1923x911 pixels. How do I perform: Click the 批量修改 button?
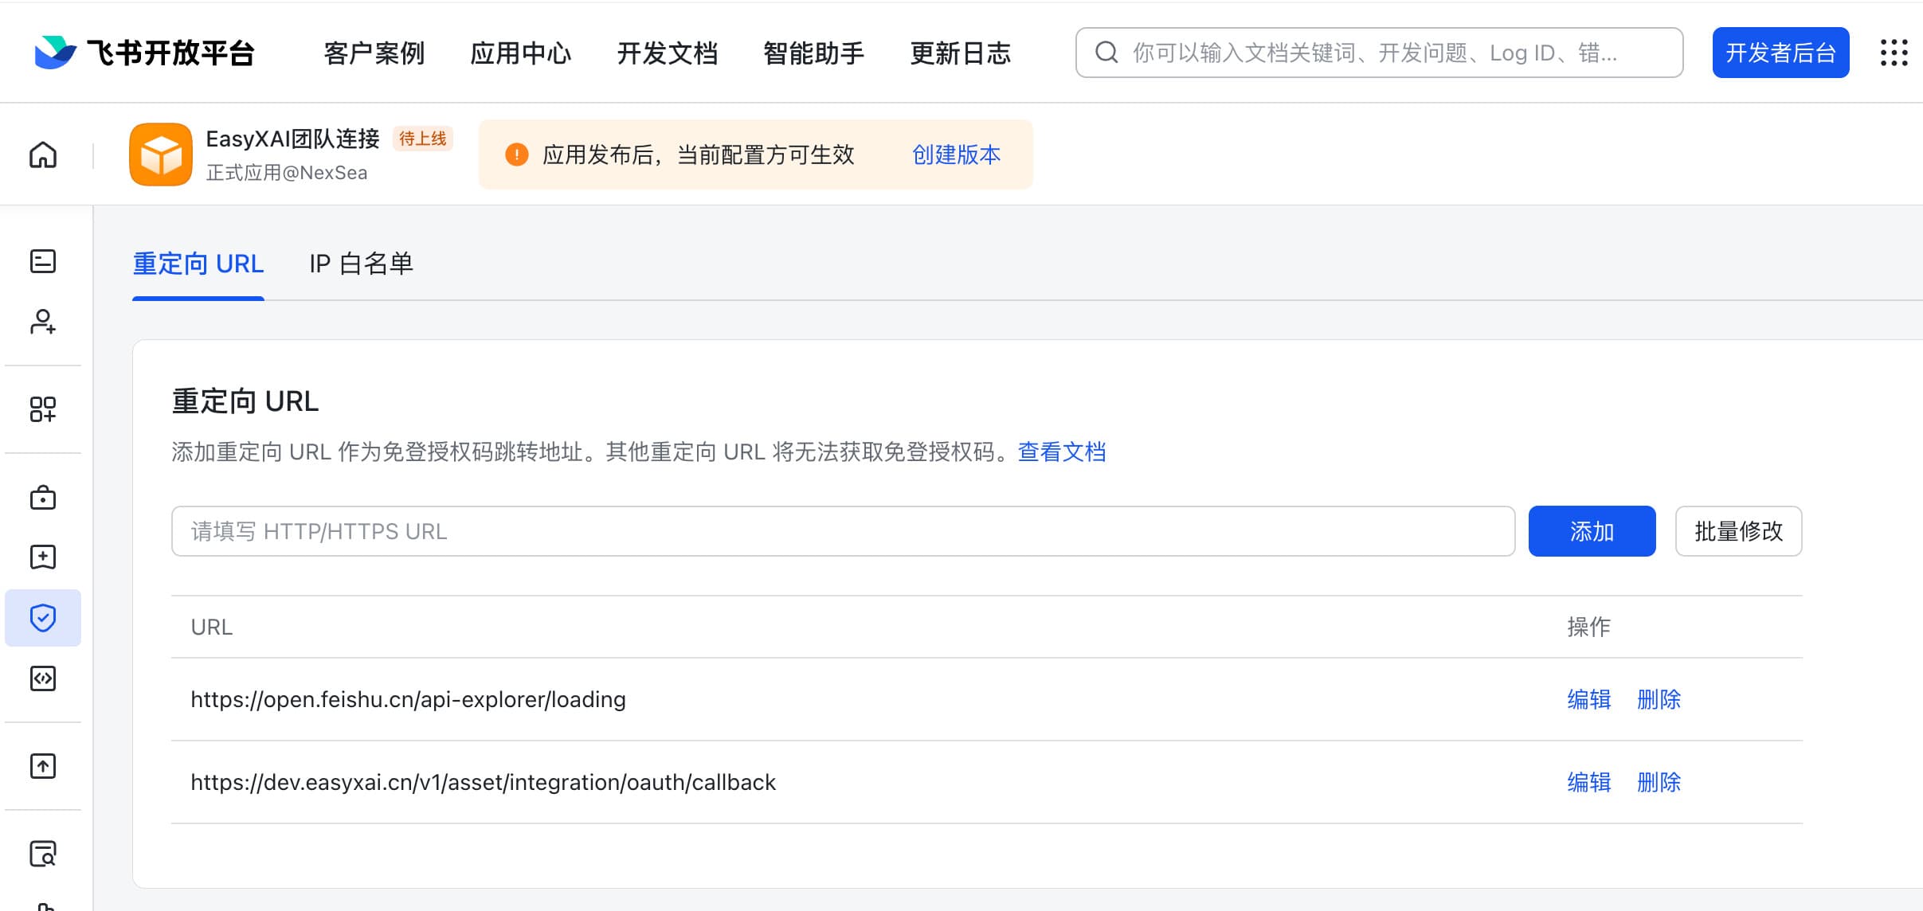[1738, 531]
